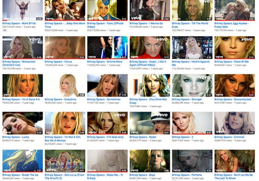
Task: Open Britney Spears - Lucky title link
Action: 16,137
